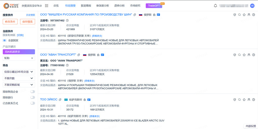Open company chart icon for МИШЛЕН
258x129 pixels.
(x=154, y=15)
